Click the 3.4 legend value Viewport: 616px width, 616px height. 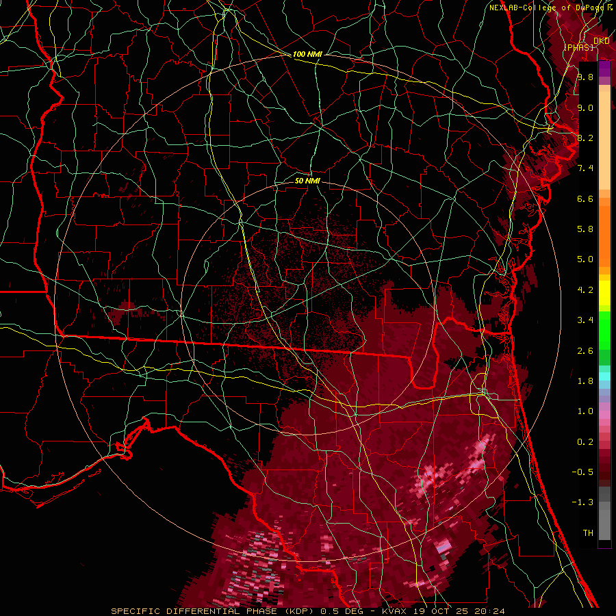tap(585, 320)
